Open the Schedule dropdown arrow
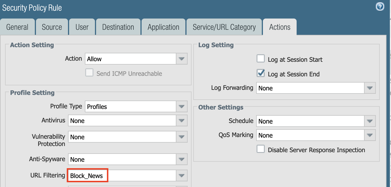391x187 pixels. [x=370, y=121]
